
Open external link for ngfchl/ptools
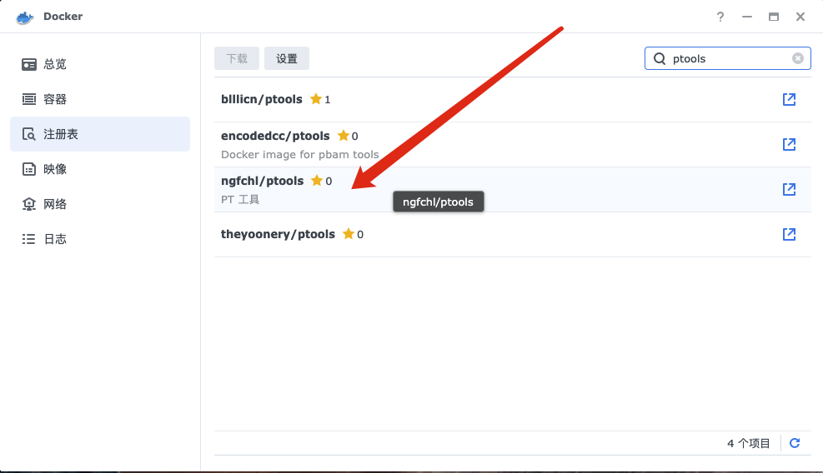789,189
